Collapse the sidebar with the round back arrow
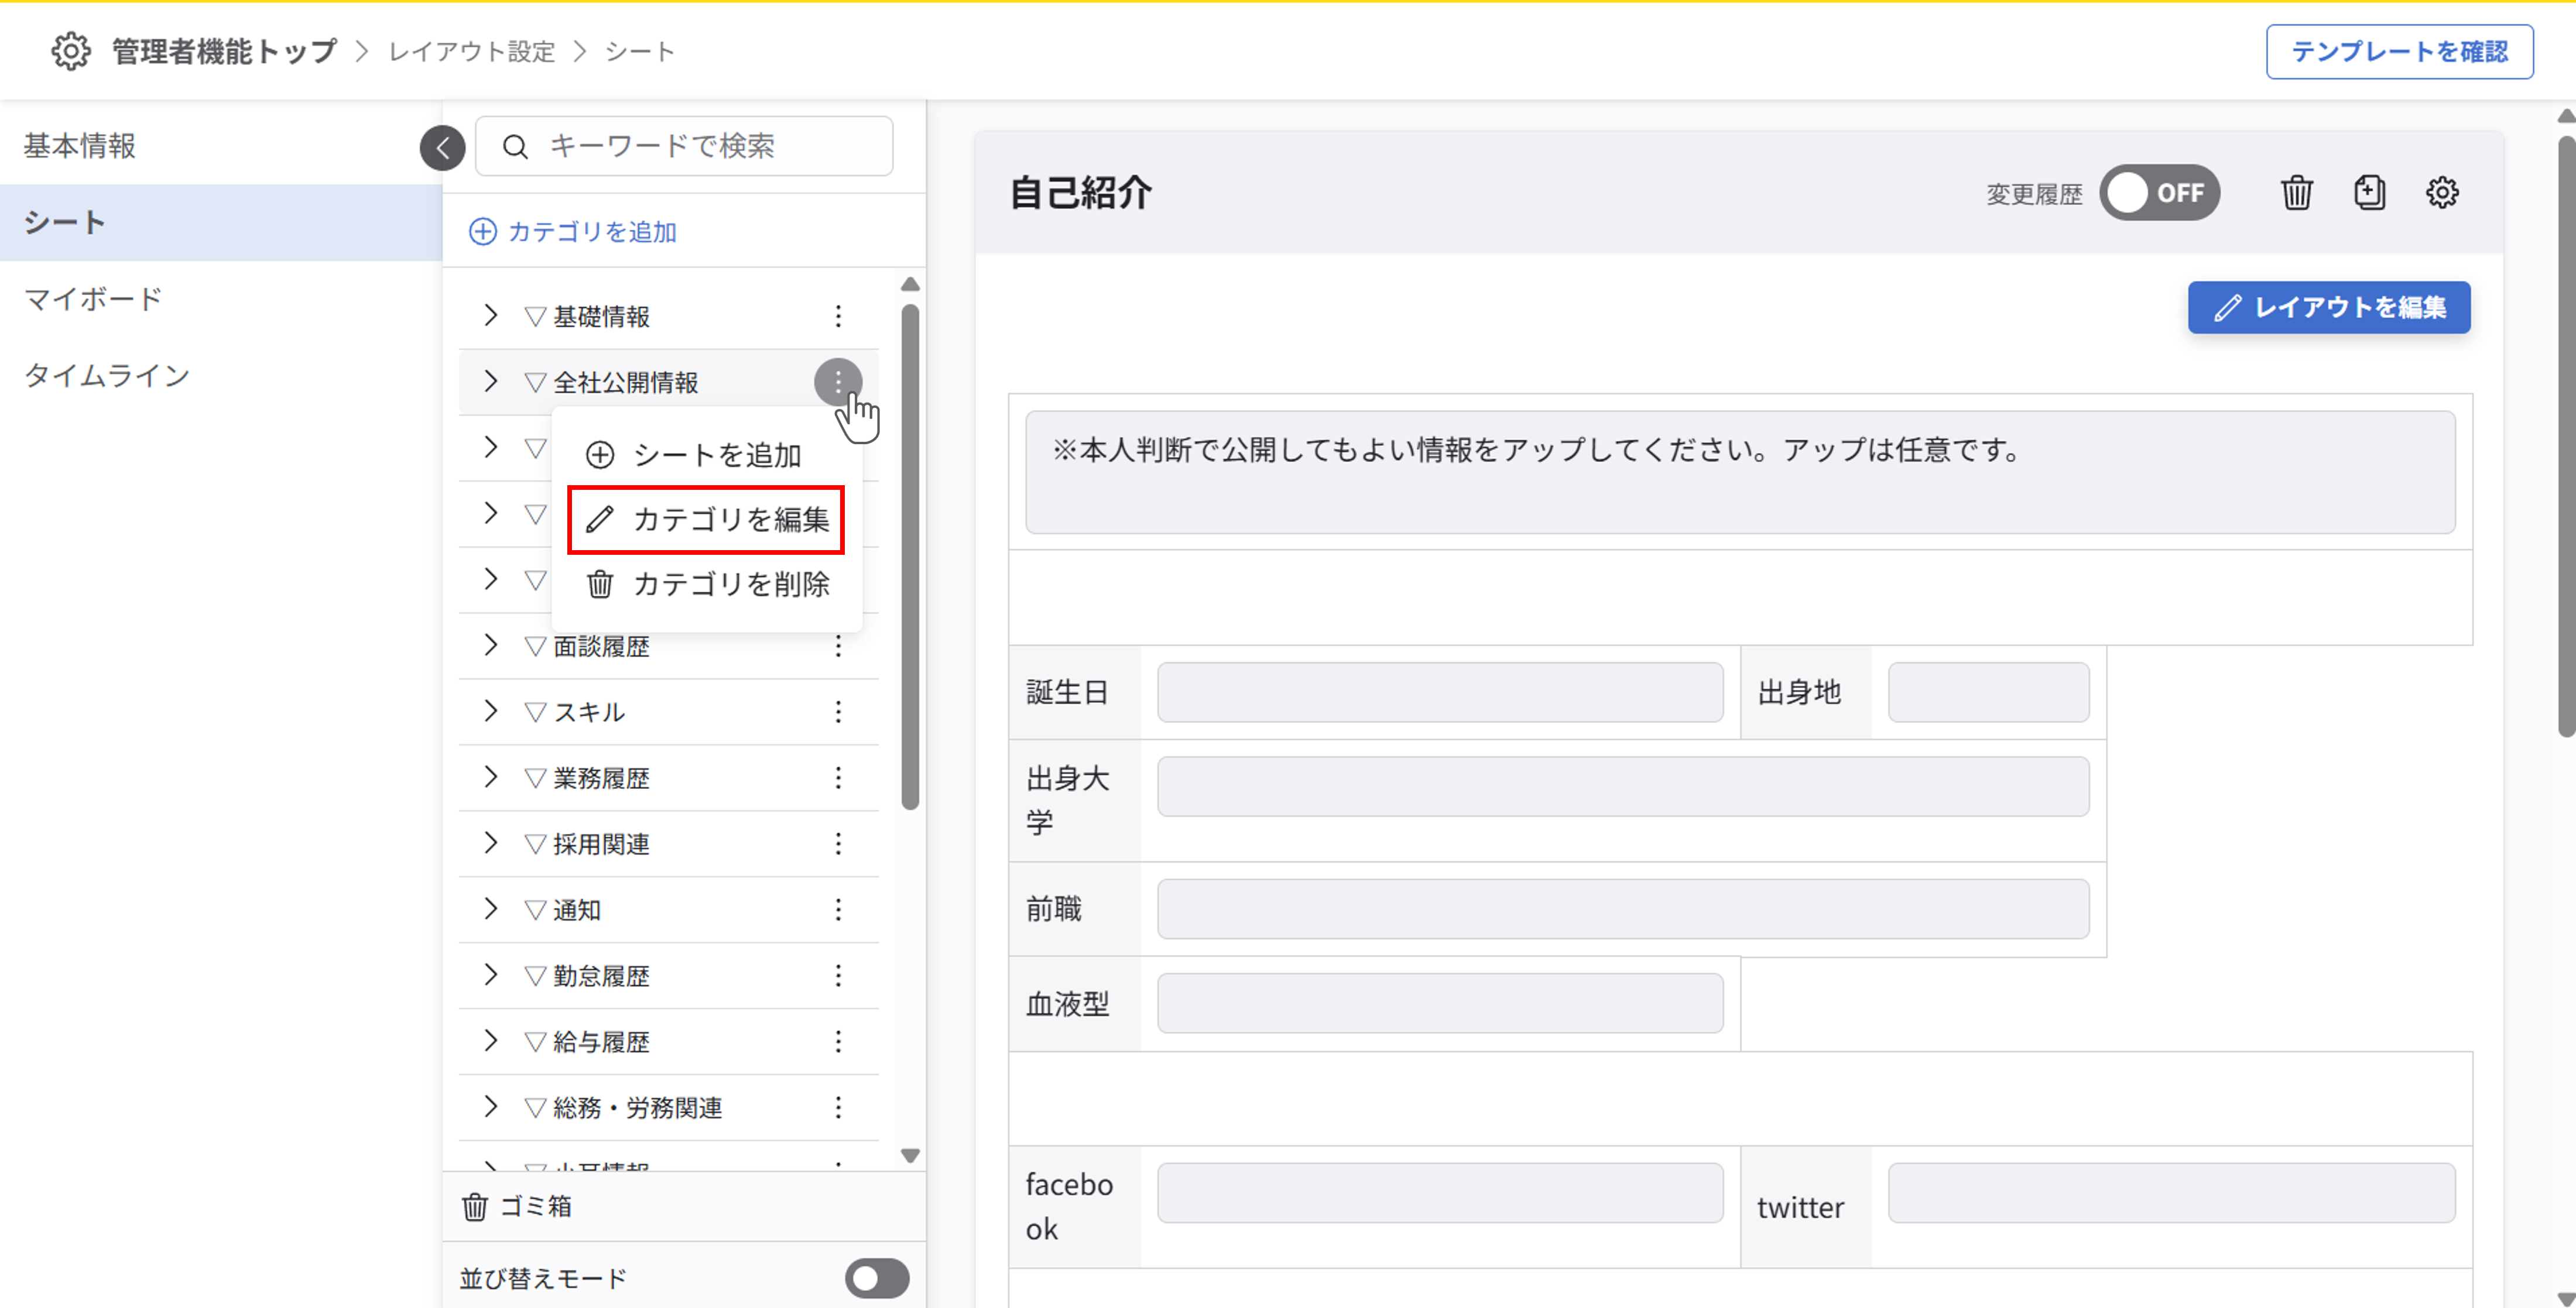Viewport: 2576px width, 1308px height. 443,148
